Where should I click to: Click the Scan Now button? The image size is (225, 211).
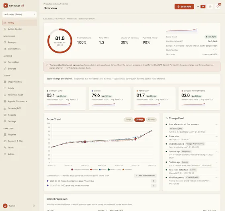click(x=184, y=6)
